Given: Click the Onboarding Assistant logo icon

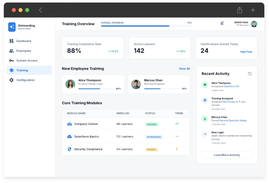Looking at the screenshot, I should [12, 27].
